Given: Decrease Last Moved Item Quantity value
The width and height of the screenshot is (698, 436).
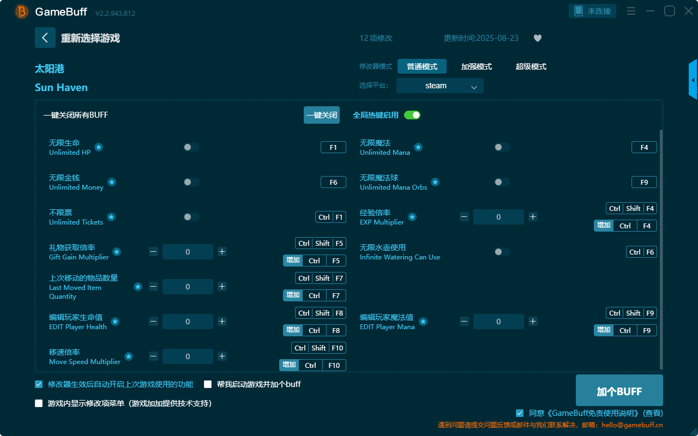Looking at the screenshot, I should coord(153,287).
